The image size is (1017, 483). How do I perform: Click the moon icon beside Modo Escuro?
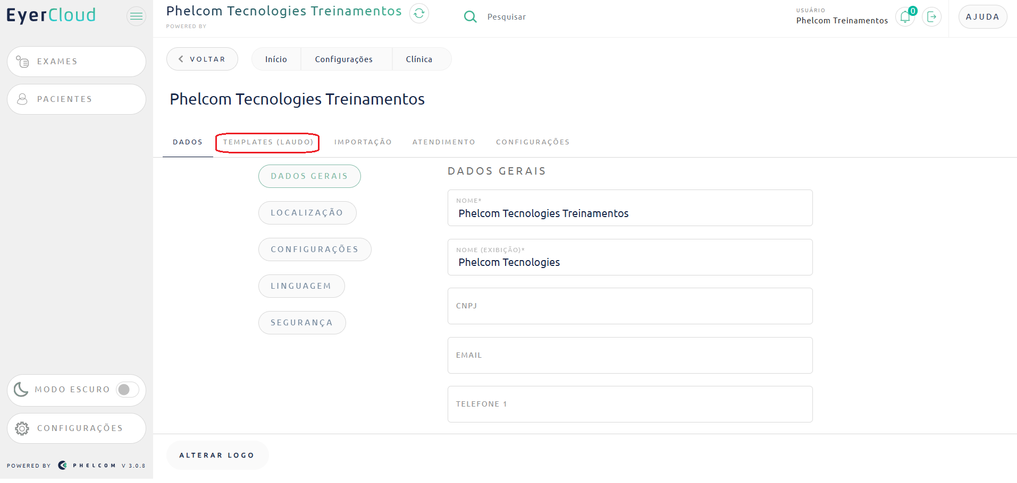click(21, 390)
